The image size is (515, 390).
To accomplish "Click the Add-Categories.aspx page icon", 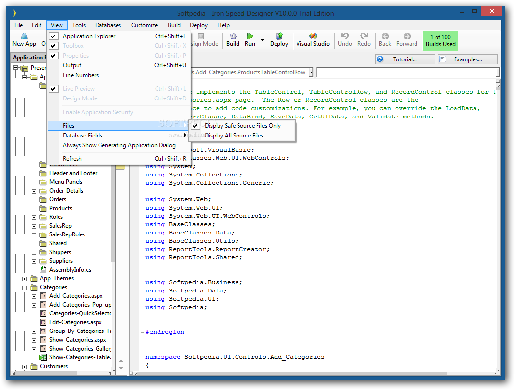I will [43, 296].
